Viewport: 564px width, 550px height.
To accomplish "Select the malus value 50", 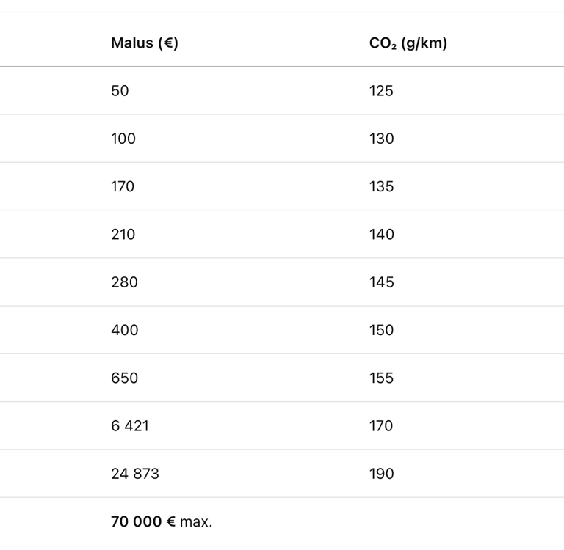I will [120, 91].
